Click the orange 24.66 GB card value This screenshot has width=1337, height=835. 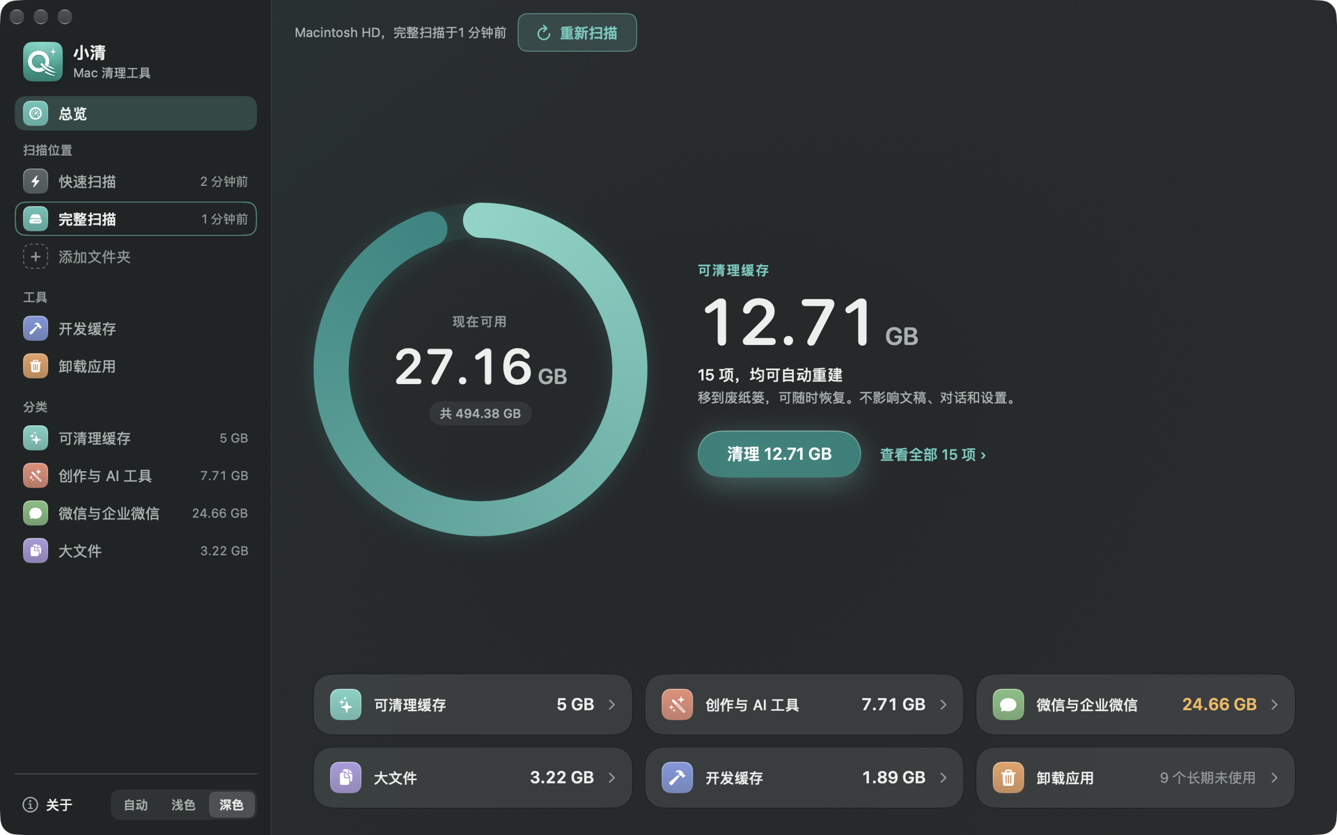[x=1219, y=705]
